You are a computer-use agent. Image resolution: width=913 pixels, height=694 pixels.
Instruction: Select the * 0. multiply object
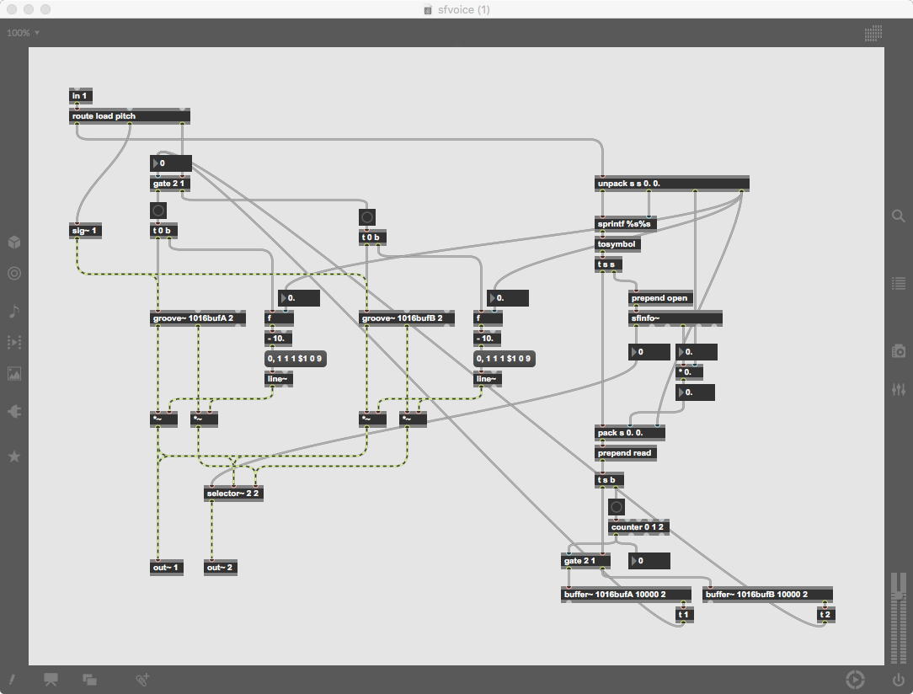click(x=690, y=372)
